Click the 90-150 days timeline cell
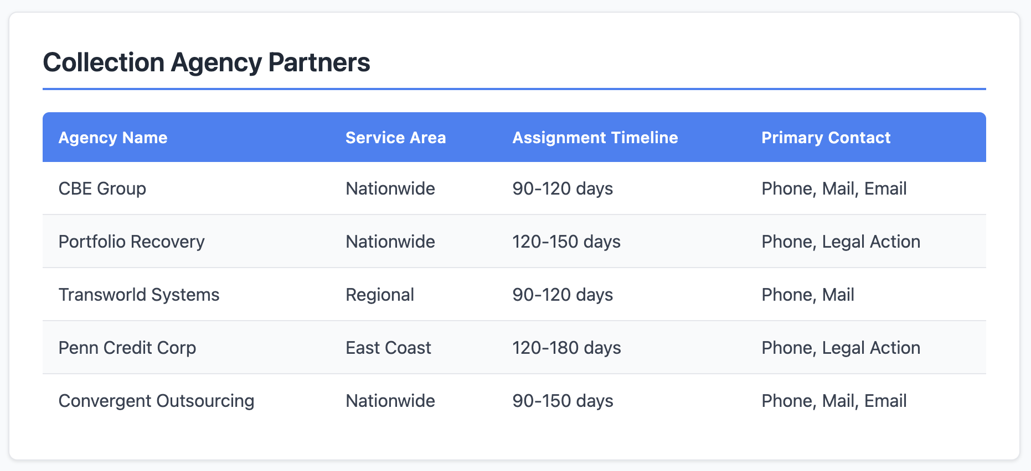 point(563,401)
